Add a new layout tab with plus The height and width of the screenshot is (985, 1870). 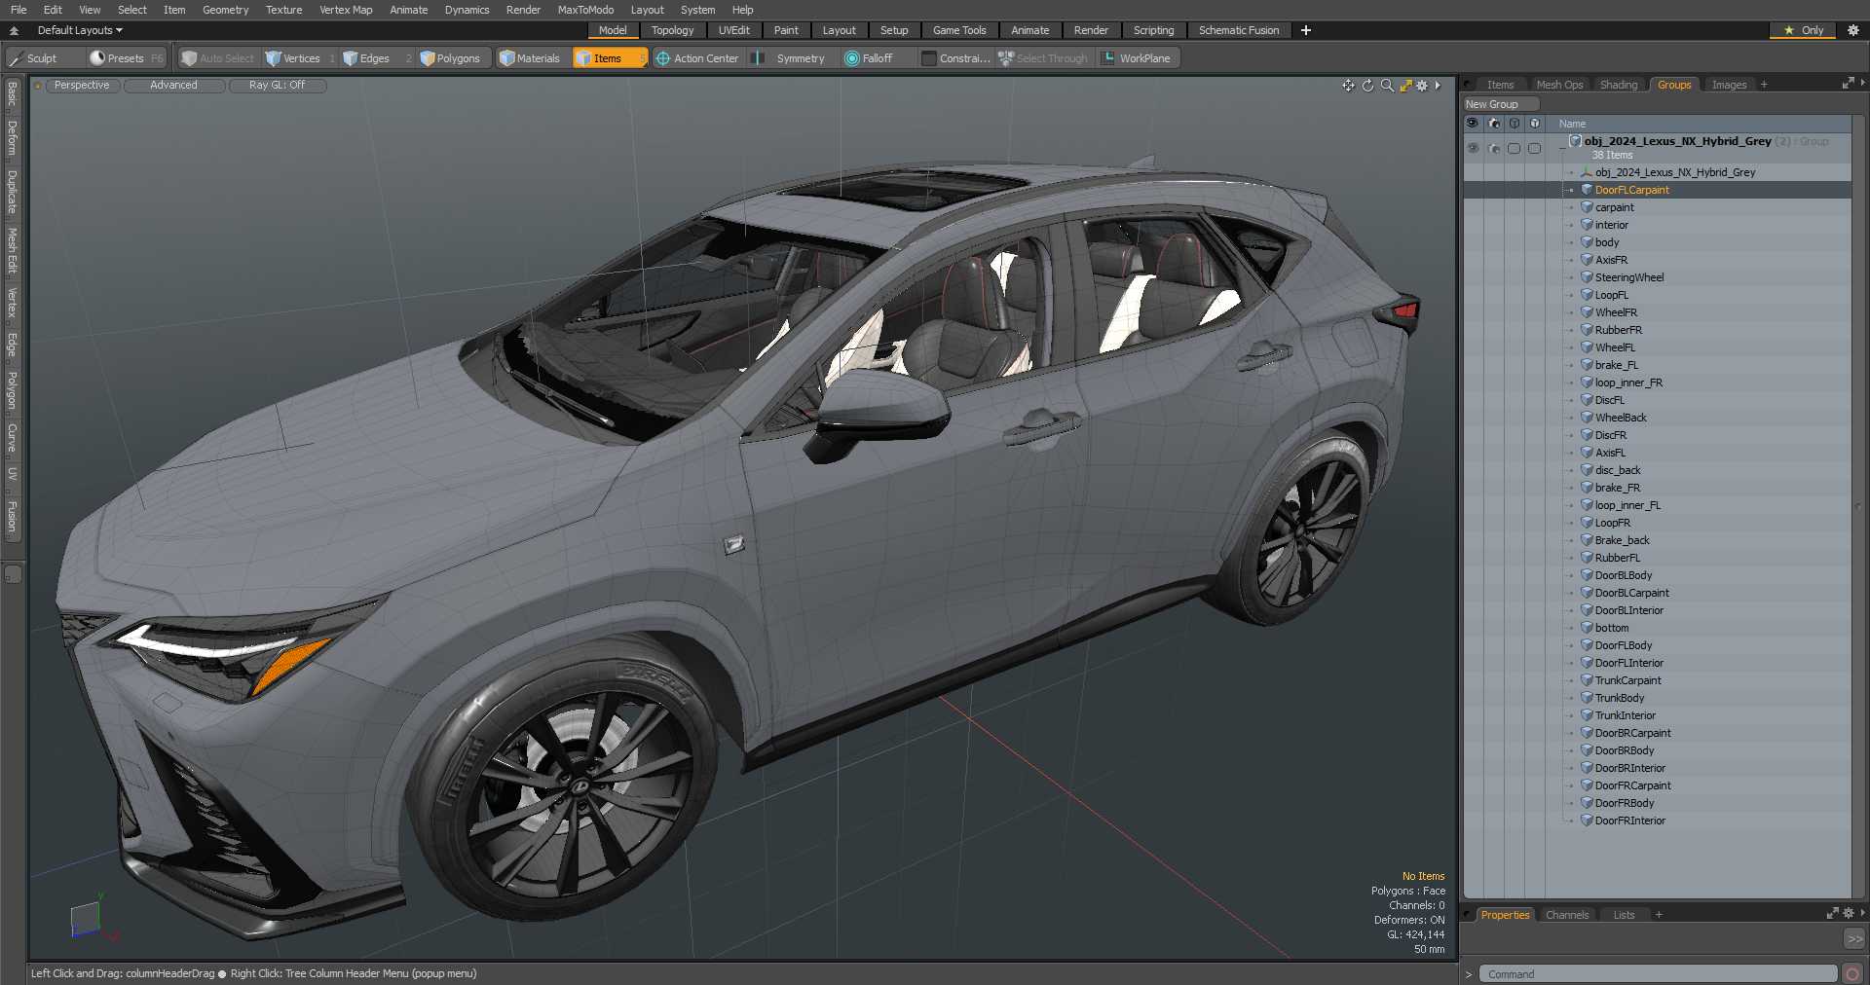pos(1306,30)
